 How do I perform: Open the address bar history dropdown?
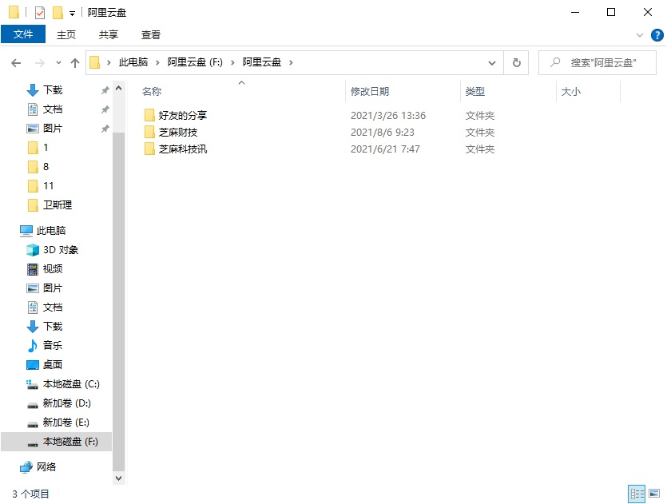coord(492,62)
